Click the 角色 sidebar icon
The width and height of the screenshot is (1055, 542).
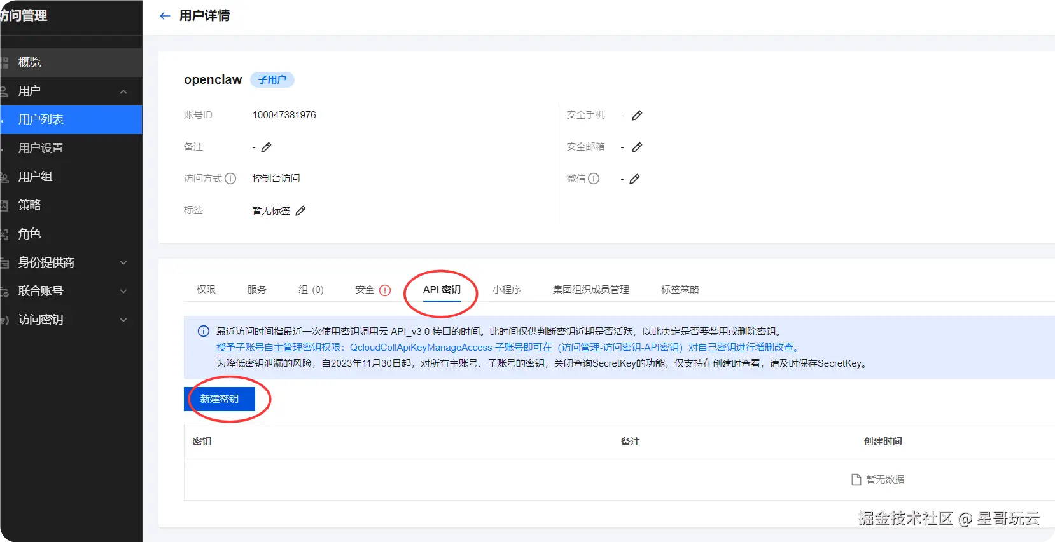(4, 234)
